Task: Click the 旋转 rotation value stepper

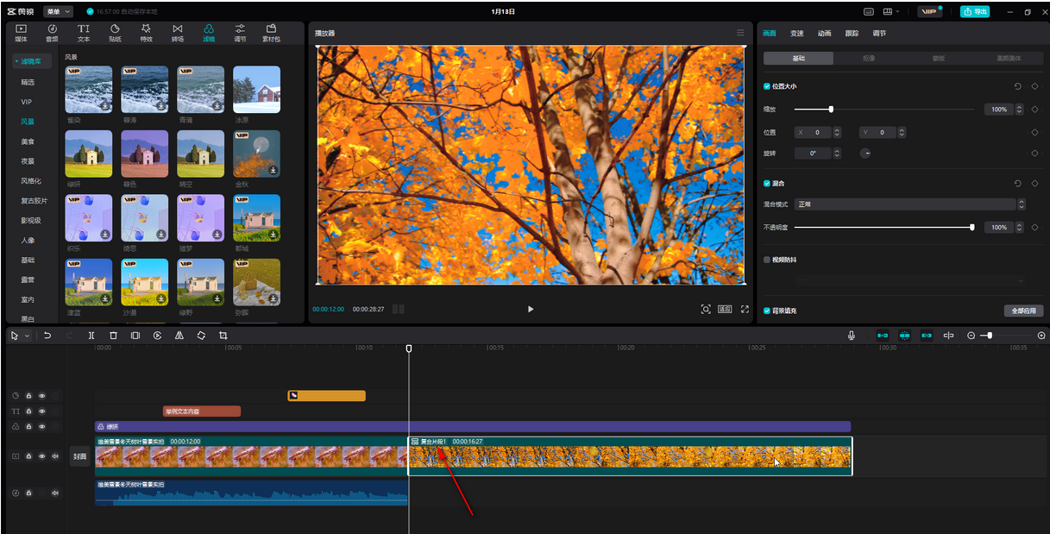Action: 837,154
